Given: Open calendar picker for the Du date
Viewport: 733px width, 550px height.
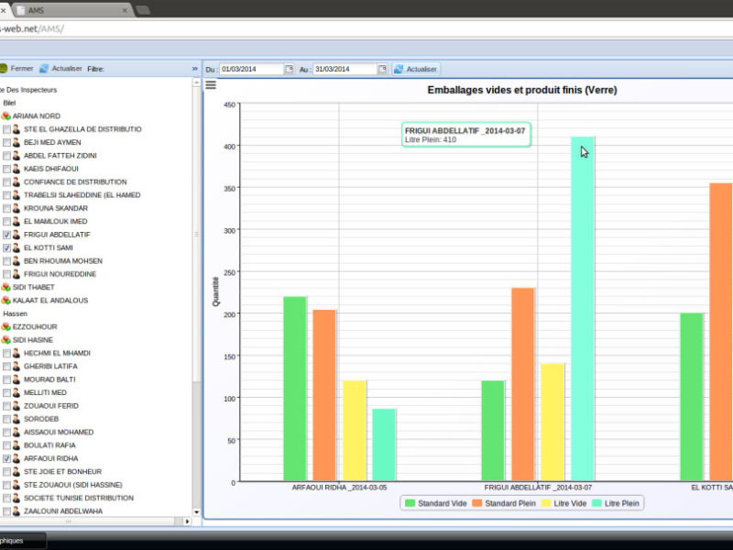Looking at the screenshot, I should pos(289,69).
